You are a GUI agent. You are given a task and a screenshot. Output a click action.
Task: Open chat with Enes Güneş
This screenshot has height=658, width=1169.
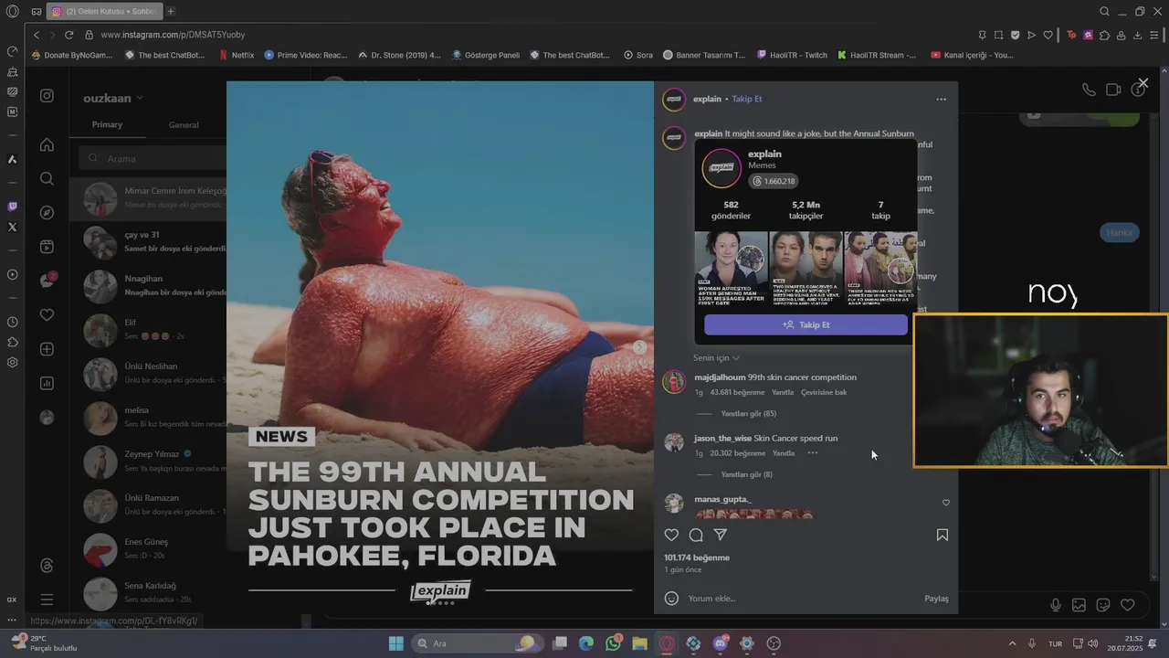point(149,549)
